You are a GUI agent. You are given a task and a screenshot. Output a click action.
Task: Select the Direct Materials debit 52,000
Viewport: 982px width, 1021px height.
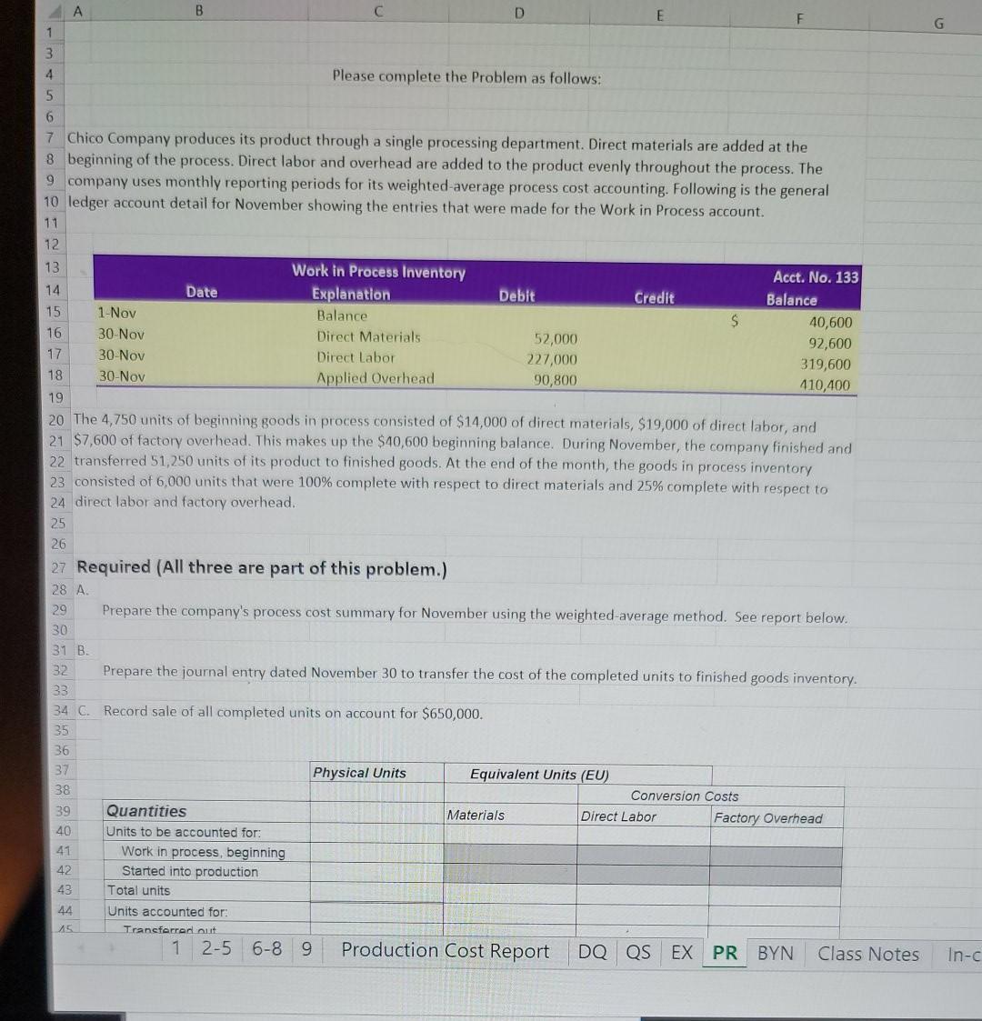(556, 338)
